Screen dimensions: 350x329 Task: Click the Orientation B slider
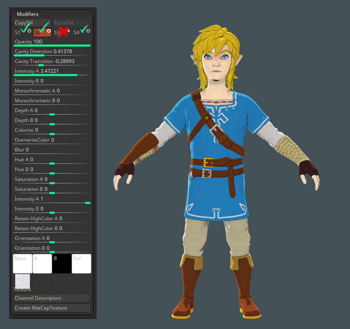click(x=52, y=249)
